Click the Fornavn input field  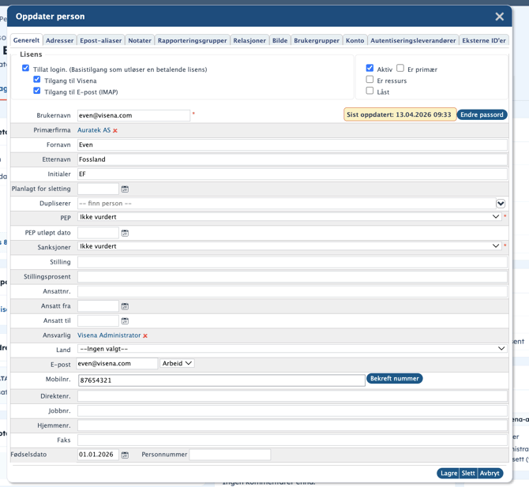point(292,144)
